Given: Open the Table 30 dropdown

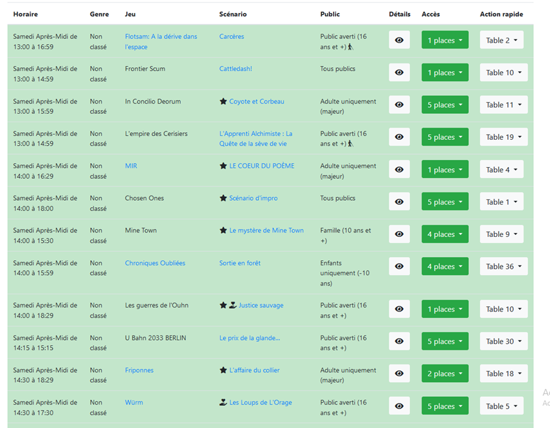Looking at the screenshot, I should 503,341.
